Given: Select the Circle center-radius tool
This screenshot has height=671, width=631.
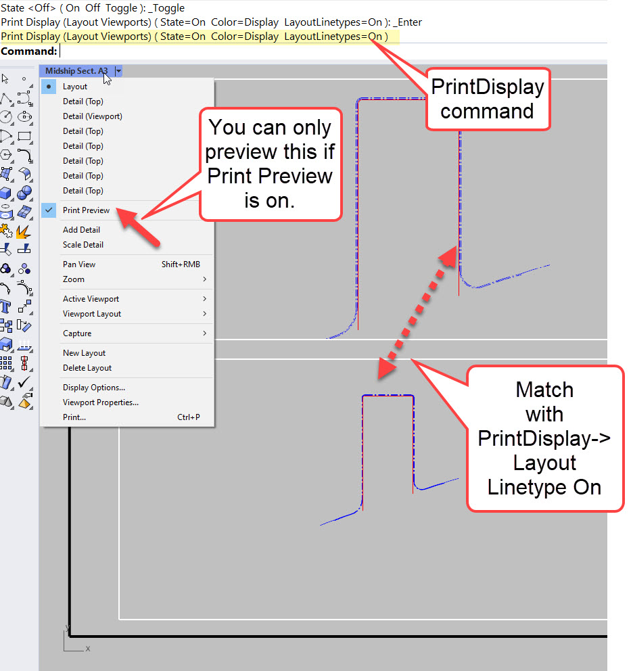Looking at the screenshot, I should (x=6, y=117).
